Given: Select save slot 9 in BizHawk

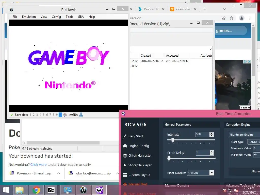Looking at the screenshot, I should [57, 115].
